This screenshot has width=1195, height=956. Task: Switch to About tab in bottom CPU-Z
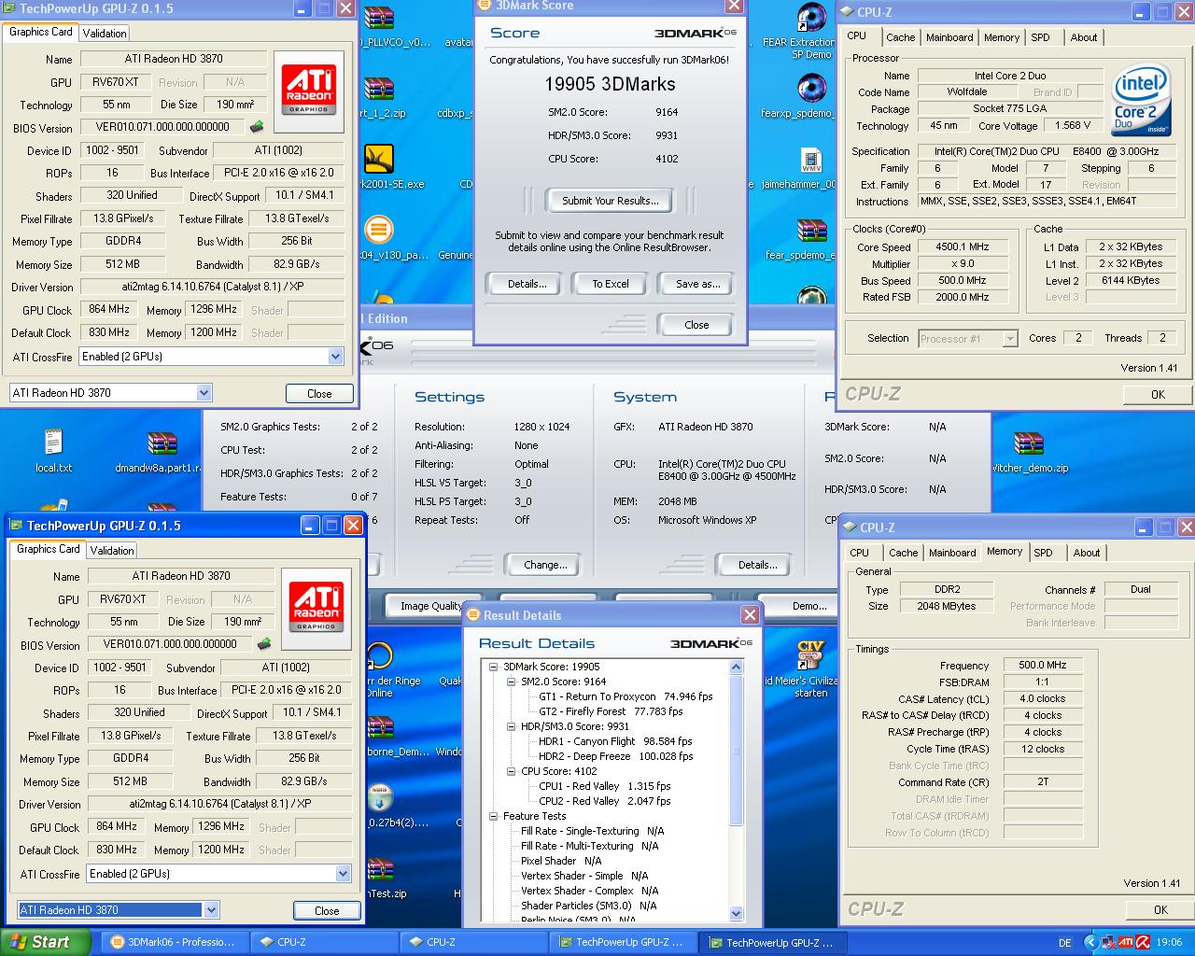pyautogui.click(x=1086, y=553)
